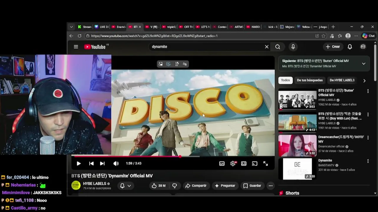
Task: Click the Crear button
Action: point(333,47)
